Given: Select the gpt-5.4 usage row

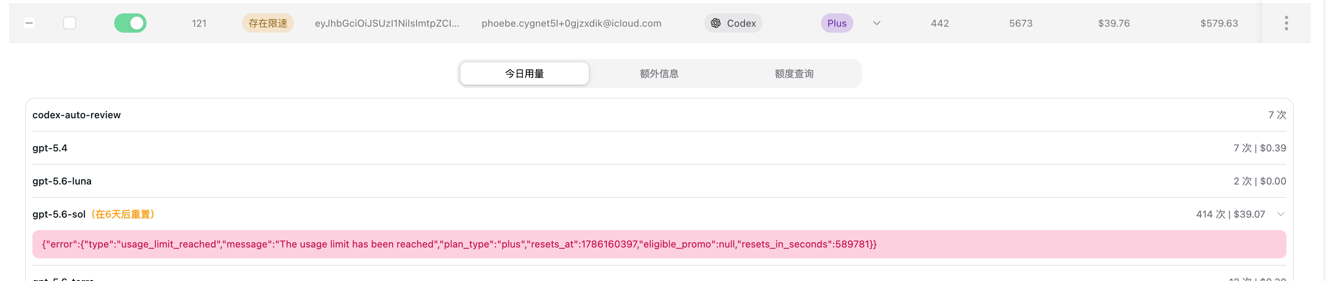Looking at the screenshot, I should pos(659,148).
